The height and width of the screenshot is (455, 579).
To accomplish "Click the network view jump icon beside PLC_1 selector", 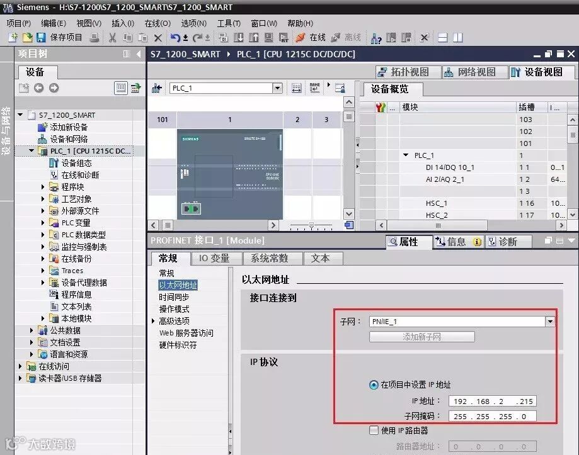I will click(x=157, y=88).
